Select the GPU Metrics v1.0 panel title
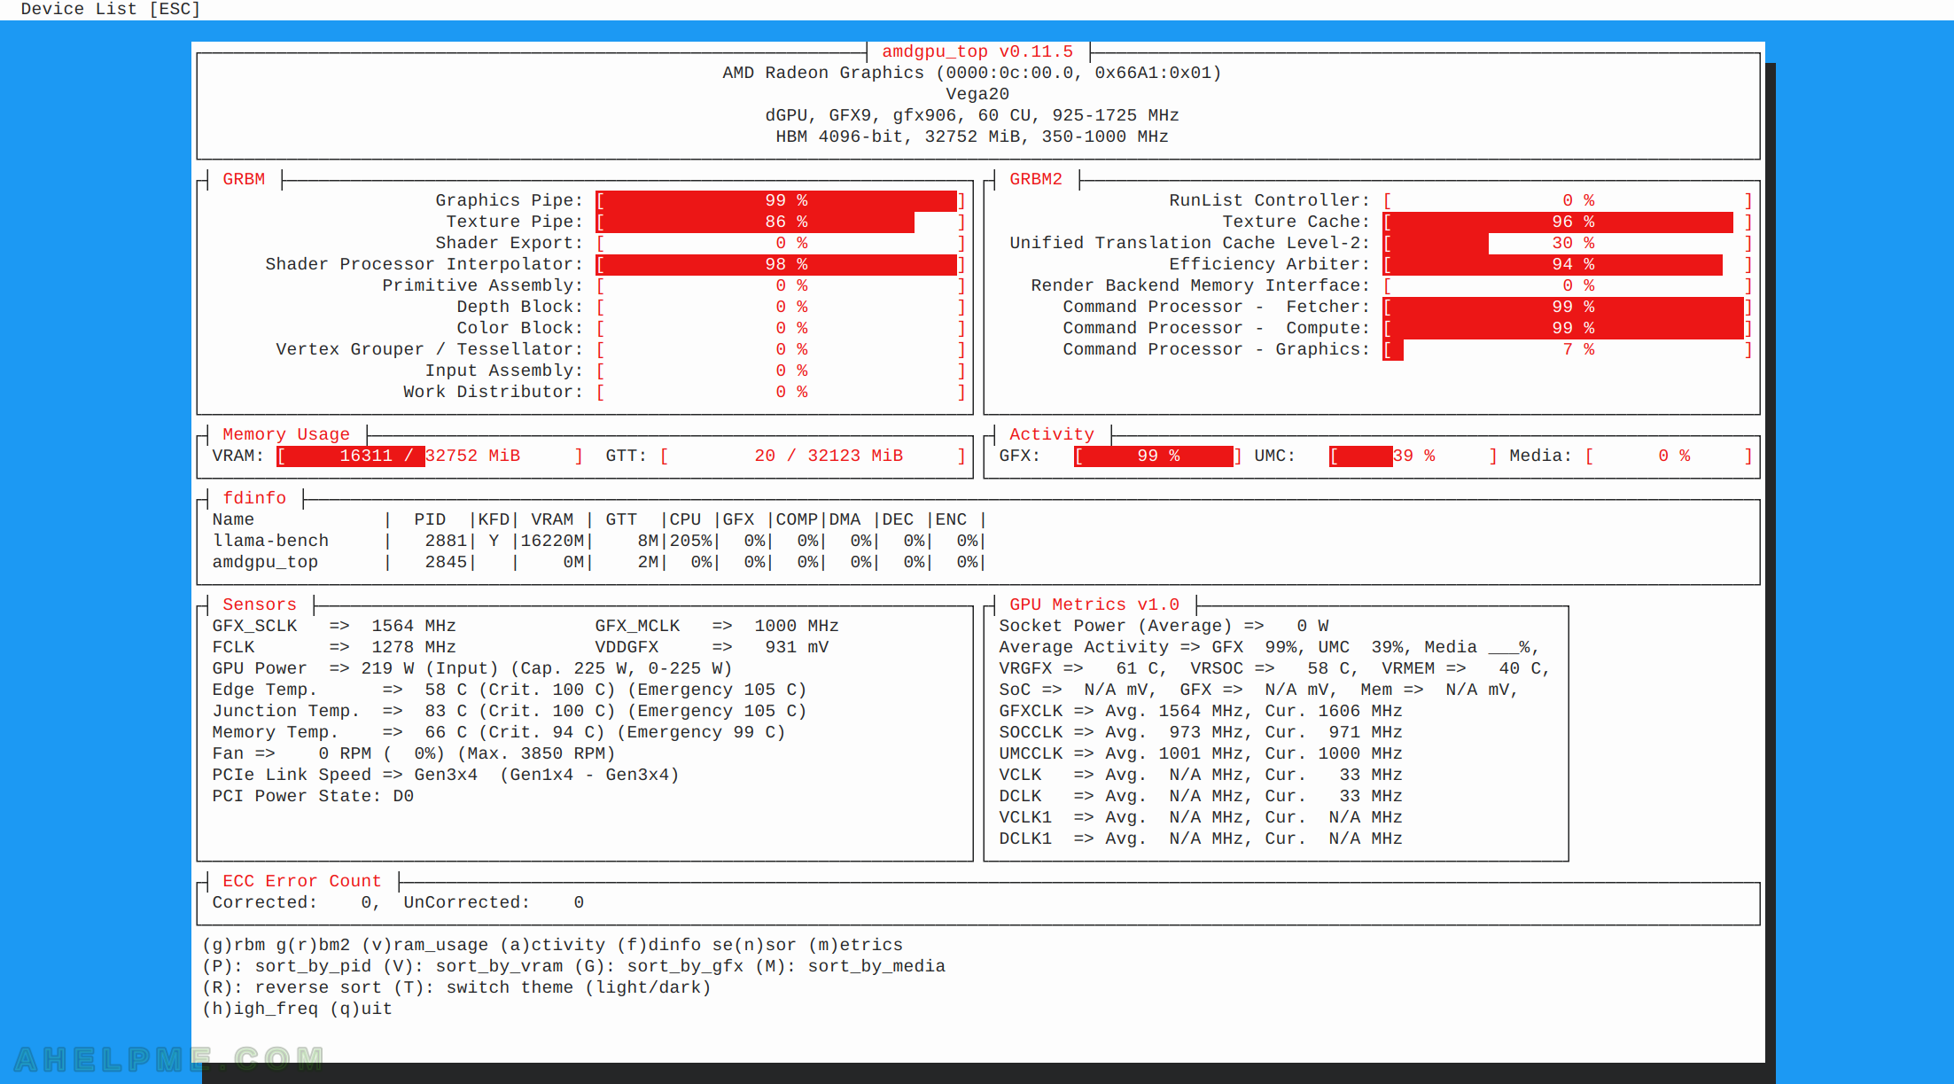The width and height of the screenshot is (1954, 1084). (1094, 604)
